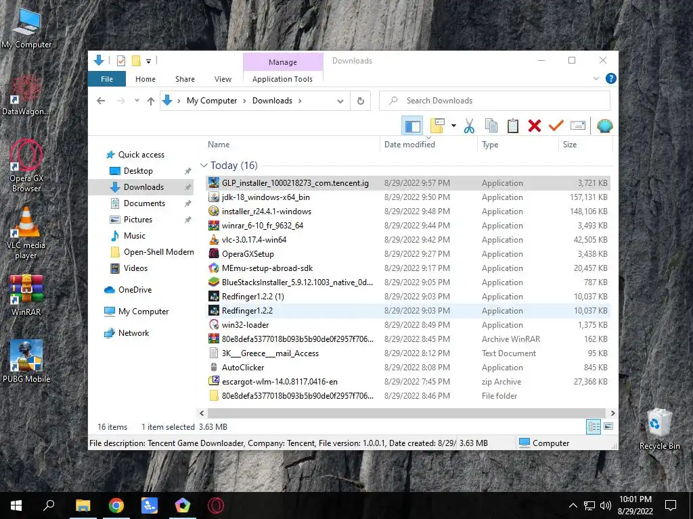Screen dimensions: 693x519
Task: Open recent locations dropdown arrow
Action: point(137,101)
